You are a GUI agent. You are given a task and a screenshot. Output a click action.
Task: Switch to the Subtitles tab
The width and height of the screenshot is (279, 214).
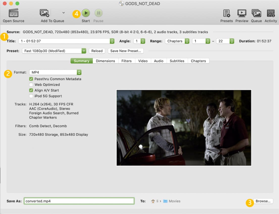(177, 61)
